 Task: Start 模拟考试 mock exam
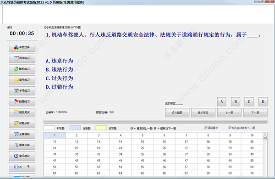click(22, 112)
